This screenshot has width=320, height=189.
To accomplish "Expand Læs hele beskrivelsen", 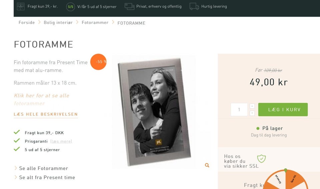I will pyautogui.click(x=46, y=114).
